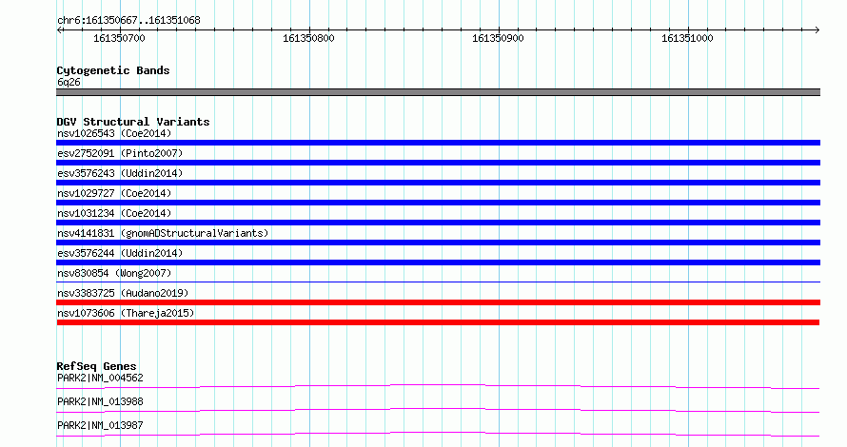This screenshot has height=447, width=847.
Task: Click the blue bar for nsv1031234
Action: [x=438, y=223]
